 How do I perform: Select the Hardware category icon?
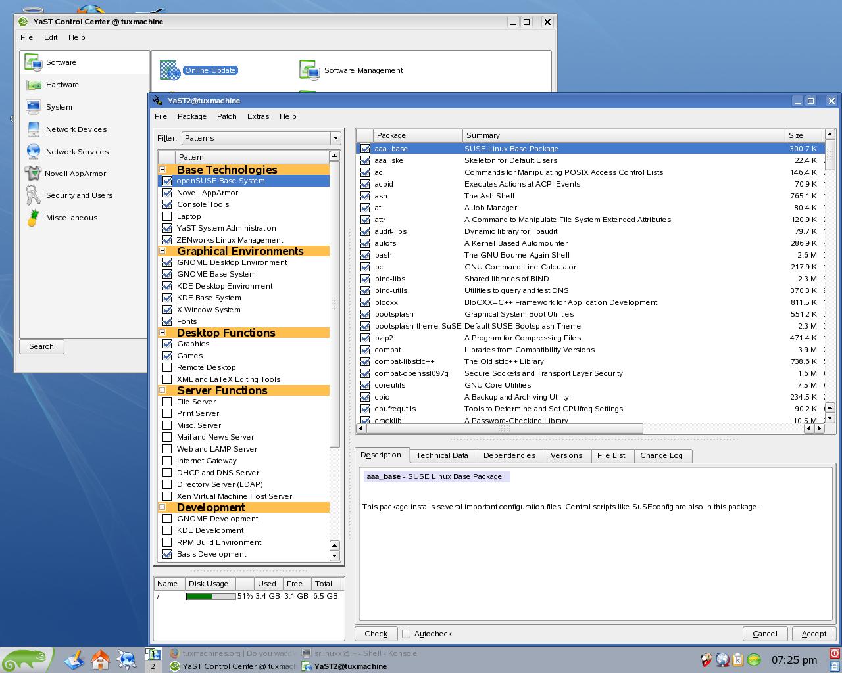[x=34, y=85]
